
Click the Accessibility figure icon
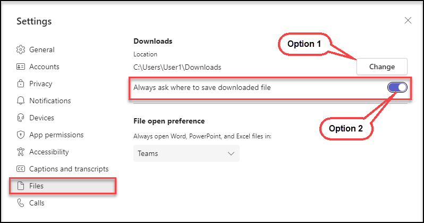[21, 152]
